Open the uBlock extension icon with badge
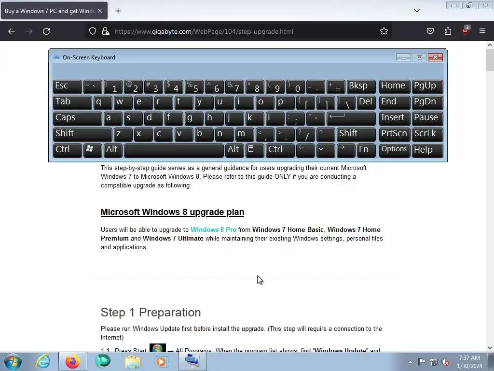 (466, 30)
